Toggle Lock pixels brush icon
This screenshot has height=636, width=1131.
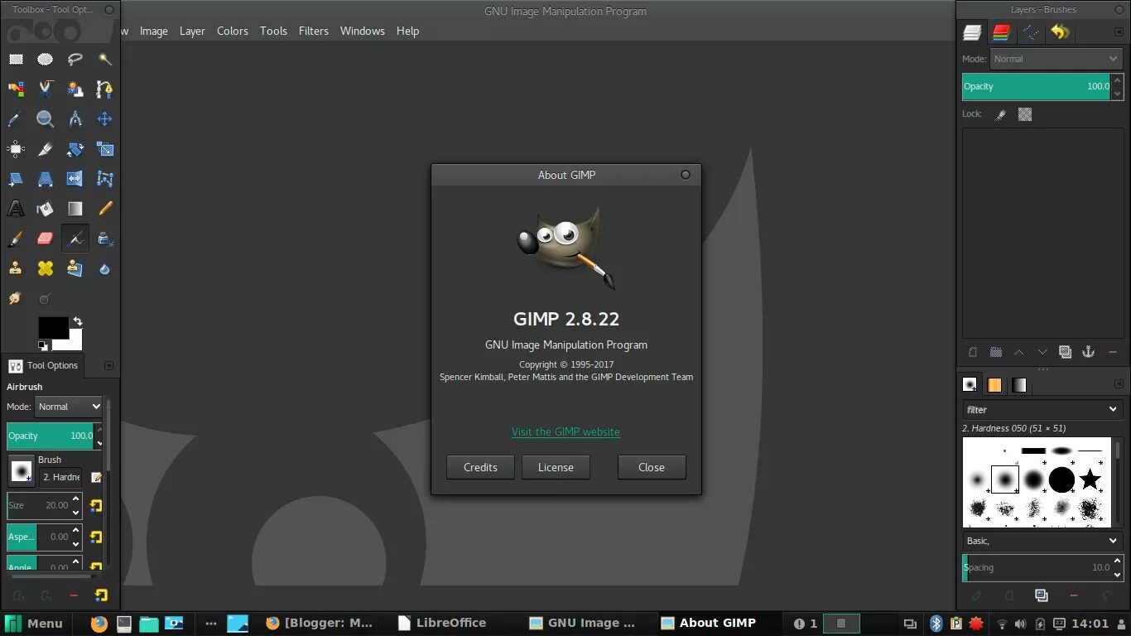pos(1000,114)
